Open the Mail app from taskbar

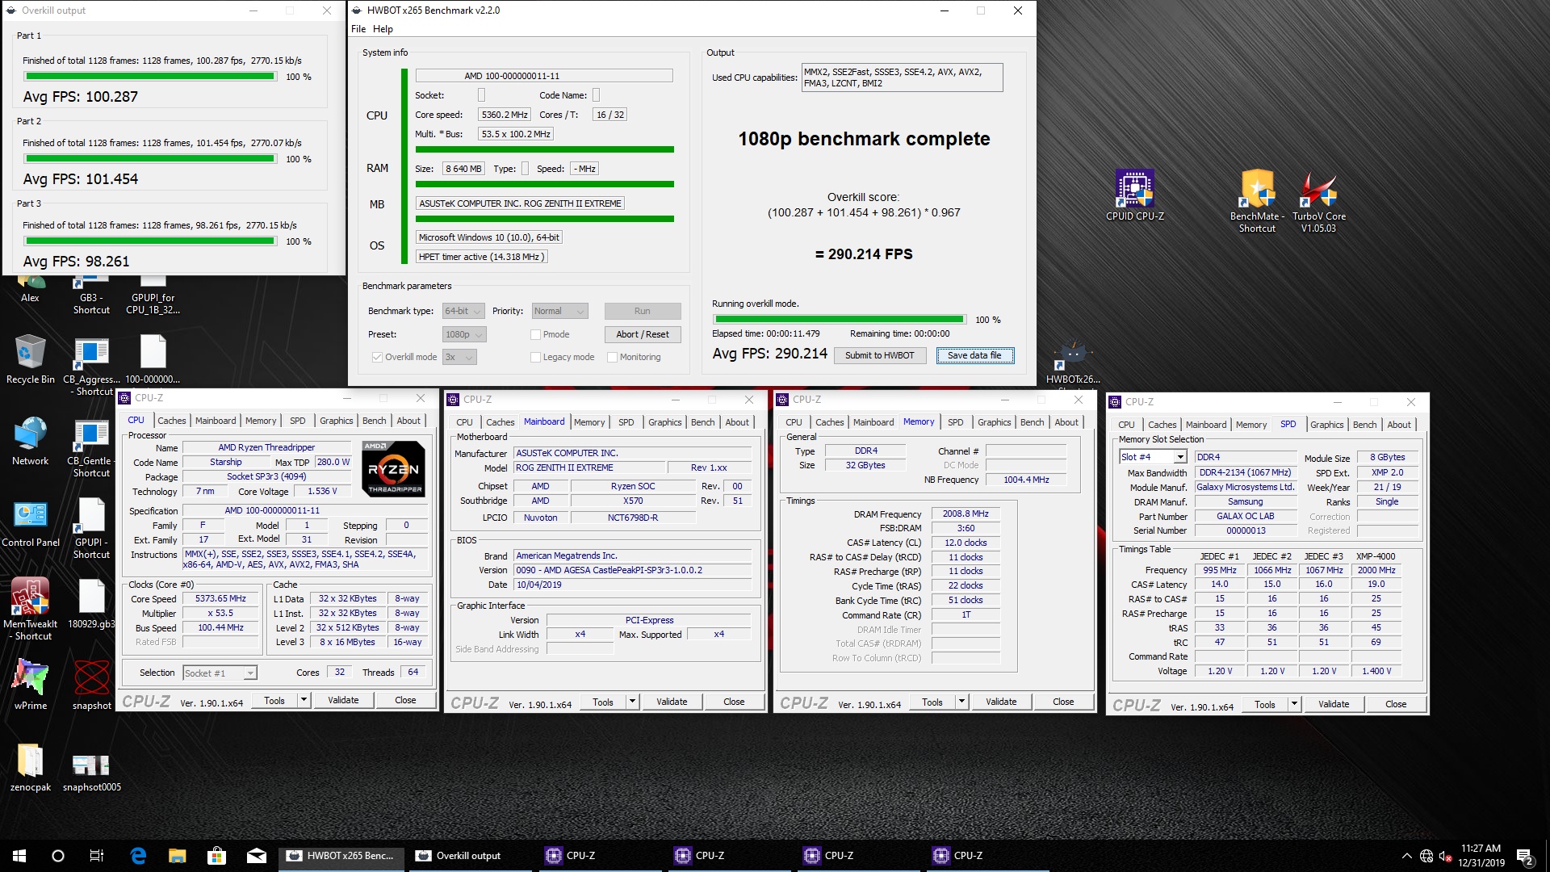click(x=256, y=856)
